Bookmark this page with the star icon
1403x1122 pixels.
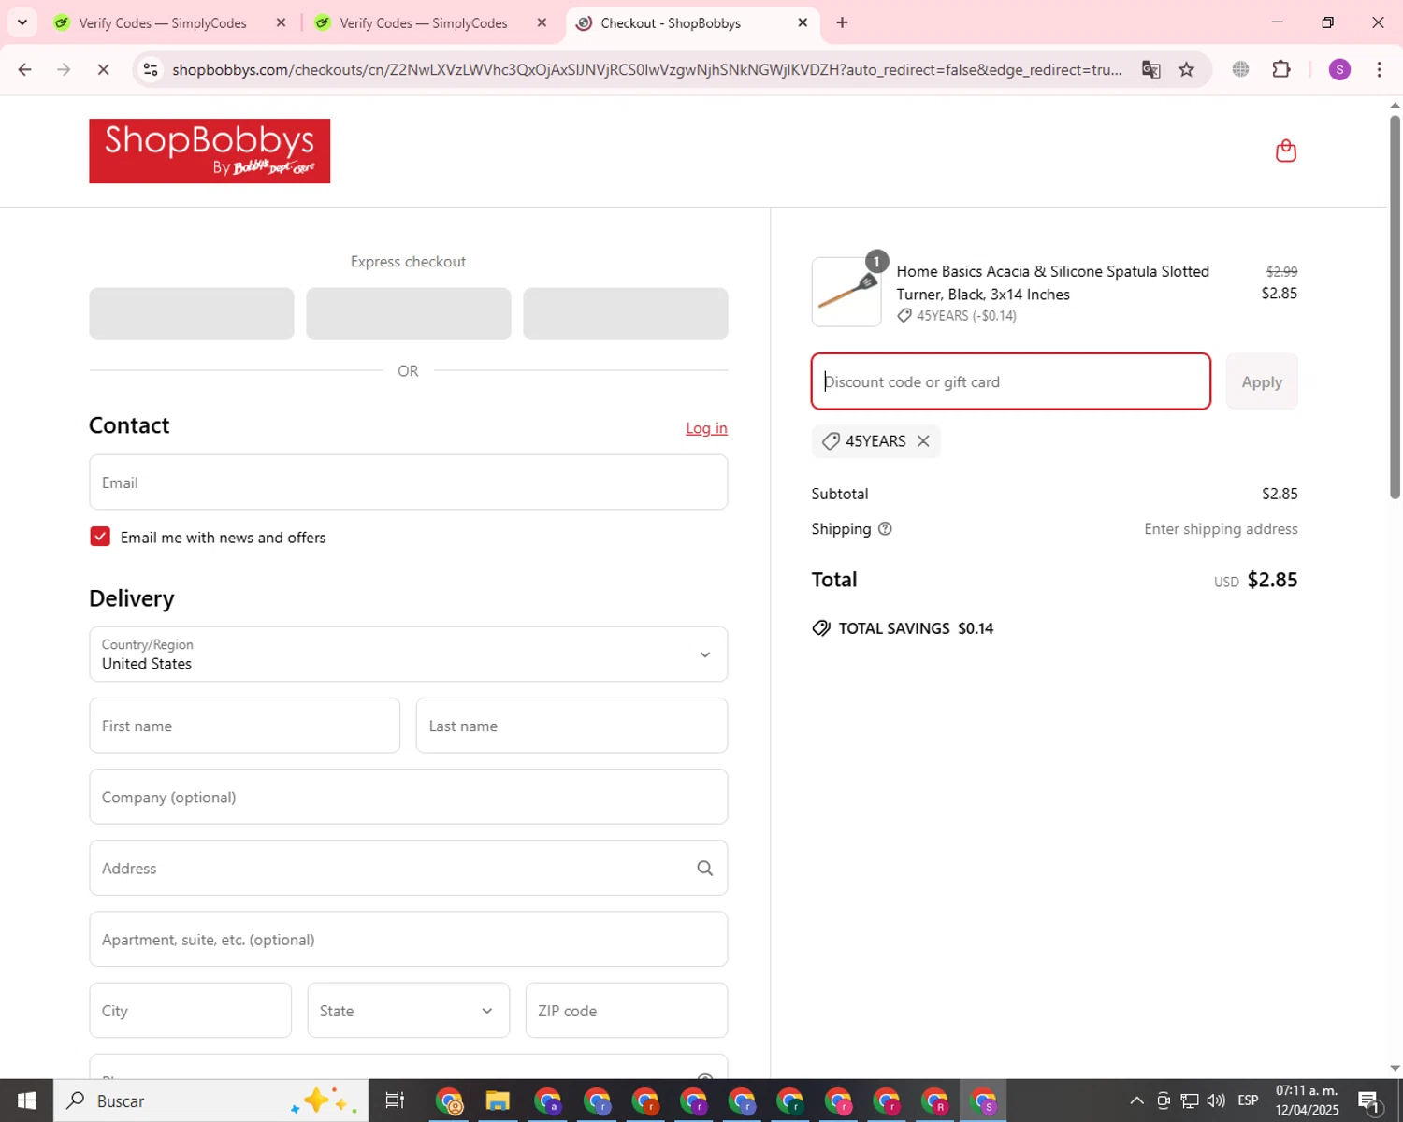[x=1186, y=69]
